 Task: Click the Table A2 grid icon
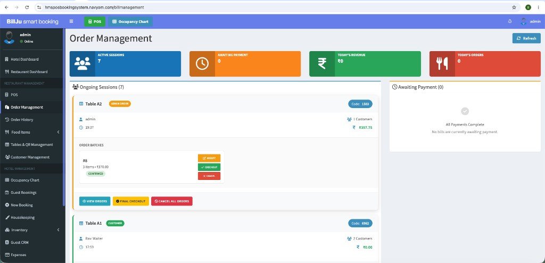81,104
